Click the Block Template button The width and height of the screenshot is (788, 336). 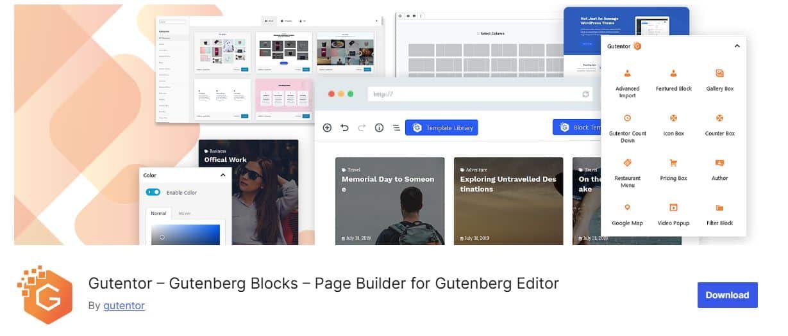pyautogui.click(x=577, y=127)
